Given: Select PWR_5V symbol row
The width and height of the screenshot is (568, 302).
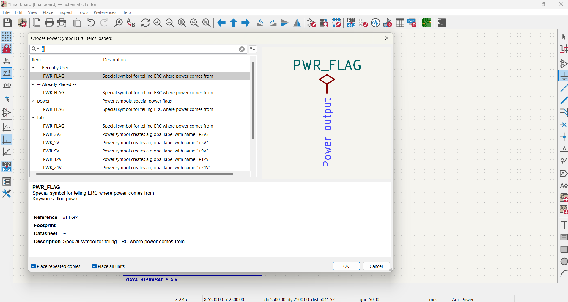Looking at the screenshot, I should [140, 143].
